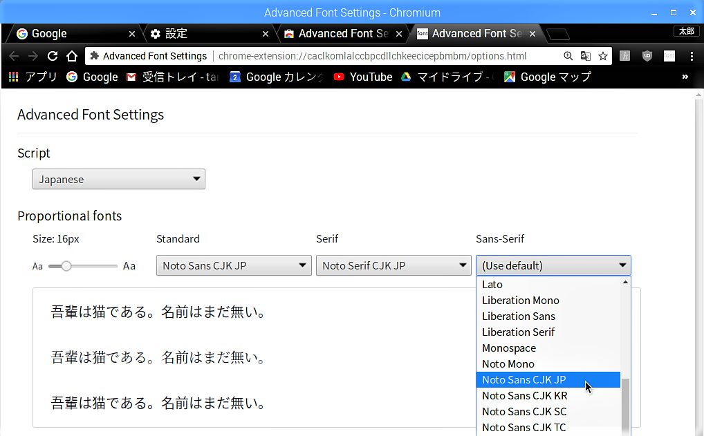
Task: Bookmark this page with the star icon
Action: tap(603, 56)
